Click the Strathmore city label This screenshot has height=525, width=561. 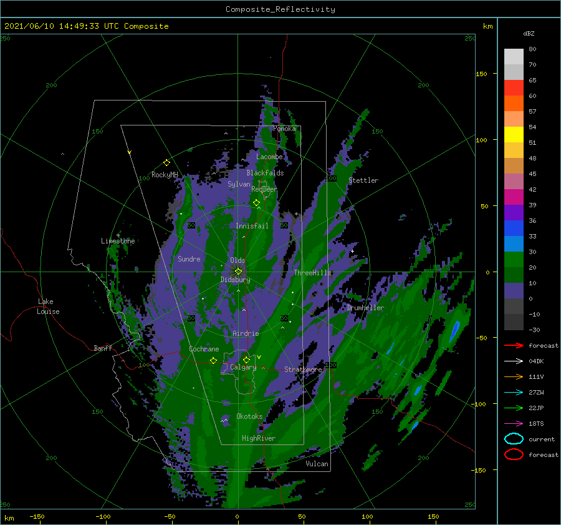303,370
